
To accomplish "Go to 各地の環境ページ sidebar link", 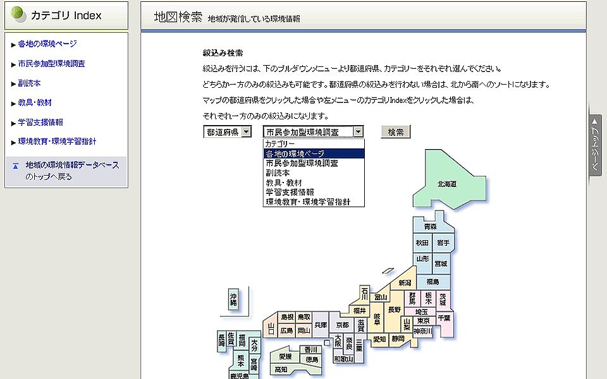I will coord(47,44).
